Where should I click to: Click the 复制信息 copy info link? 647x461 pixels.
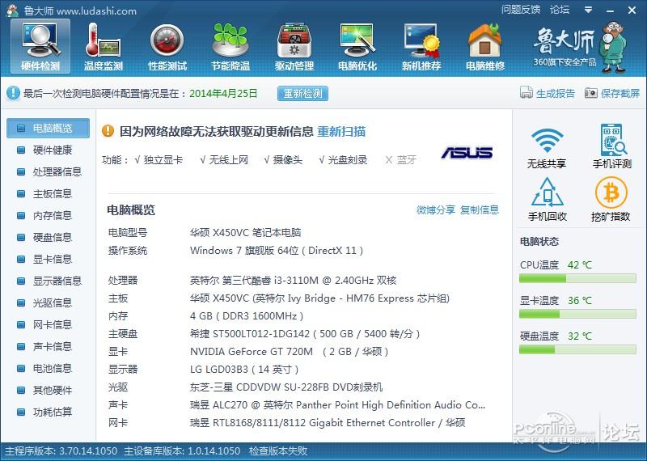(480, 209)
